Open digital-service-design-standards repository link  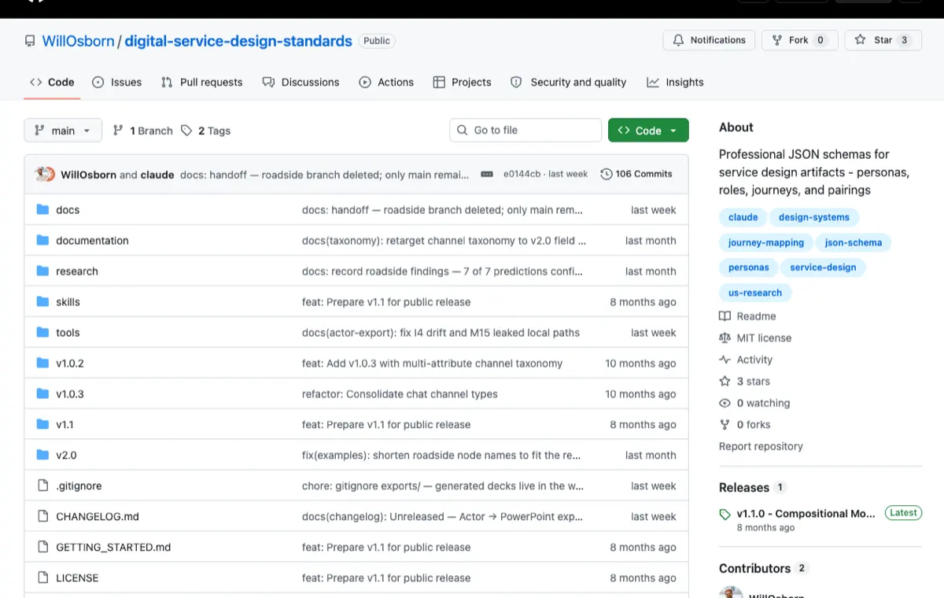point(238,41)
